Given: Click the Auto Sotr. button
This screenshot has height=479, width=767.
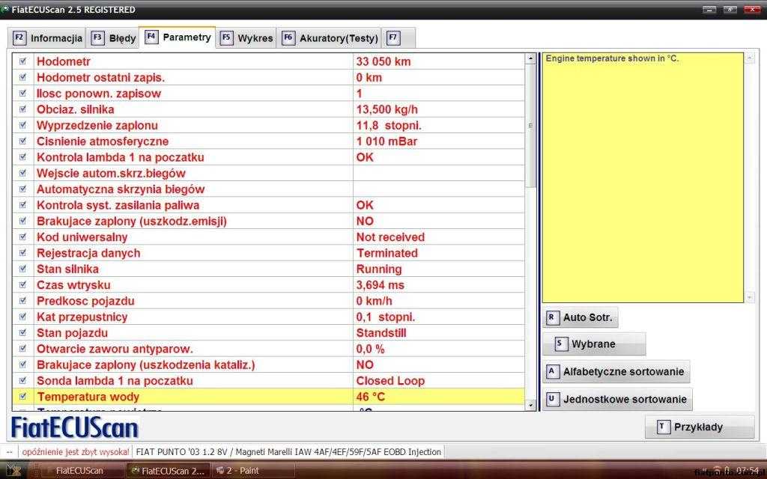Looking at the screenshot, I should pyautogui.click(x=580, y=317).
